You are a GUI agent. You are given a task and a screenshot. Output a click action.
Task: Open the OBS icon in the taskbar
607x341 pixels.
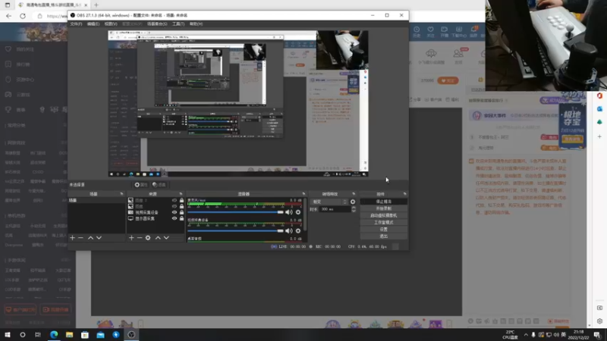tap(131, 335)
